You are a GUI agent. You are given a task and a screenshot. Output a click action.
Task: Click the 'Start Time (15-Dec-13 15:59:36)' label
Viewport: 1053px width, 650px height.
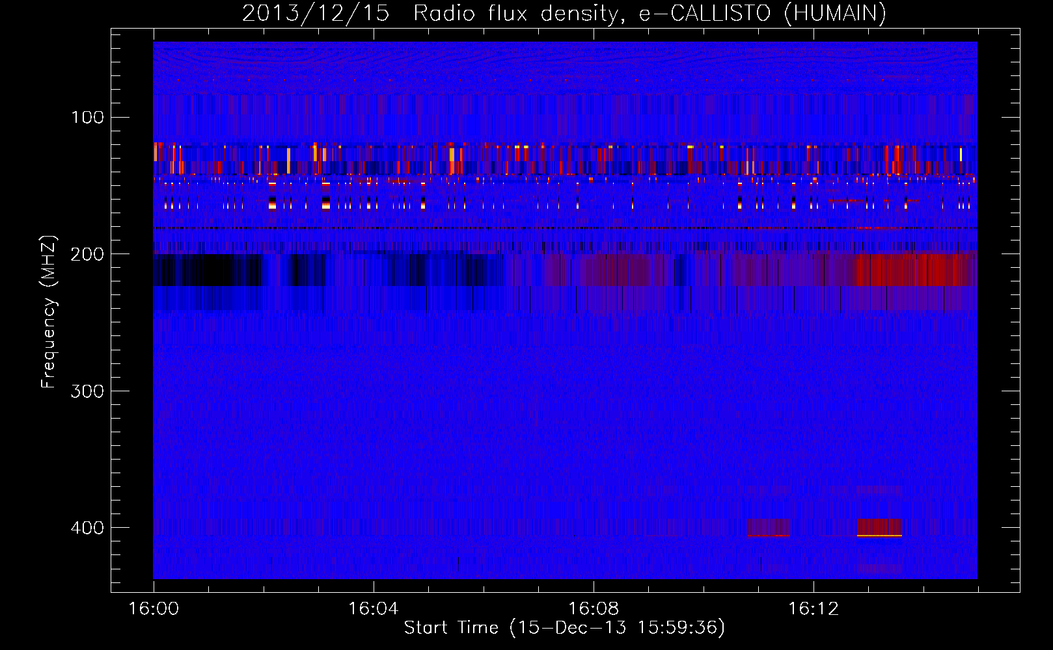click(x=564, y=628)
